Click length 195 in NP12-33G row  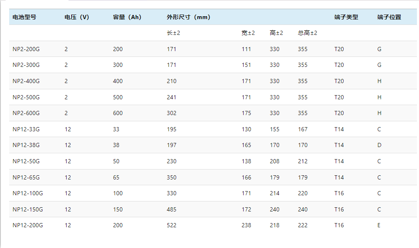click(x=172, y=129)
